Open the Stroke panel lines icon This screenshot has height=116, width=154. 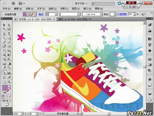point(150,59)
